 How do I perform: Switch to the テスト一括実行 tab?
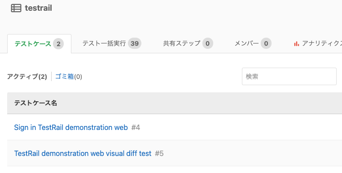click(112, 43)
